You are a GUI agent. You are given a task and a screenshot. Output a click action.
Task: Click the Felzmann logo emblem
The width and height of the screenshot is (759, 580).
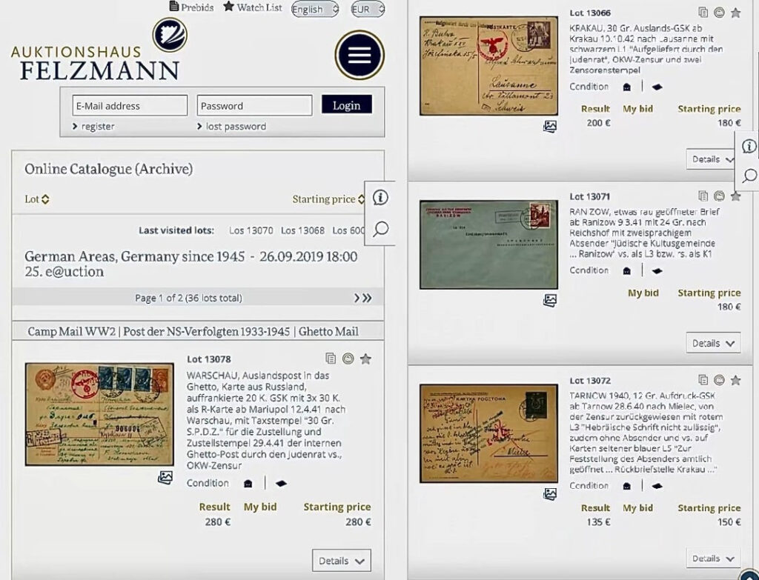pyautogui.click(x=170, y=35)
